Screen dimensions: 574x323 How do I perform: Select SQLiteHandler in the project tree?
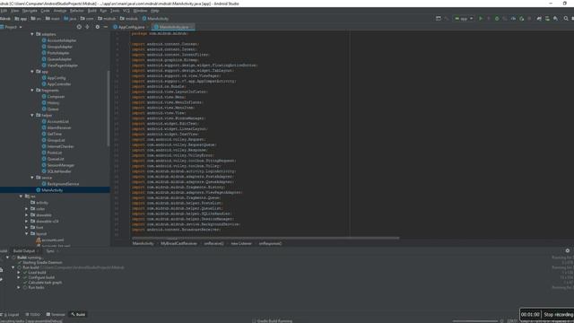click(57, 171)
